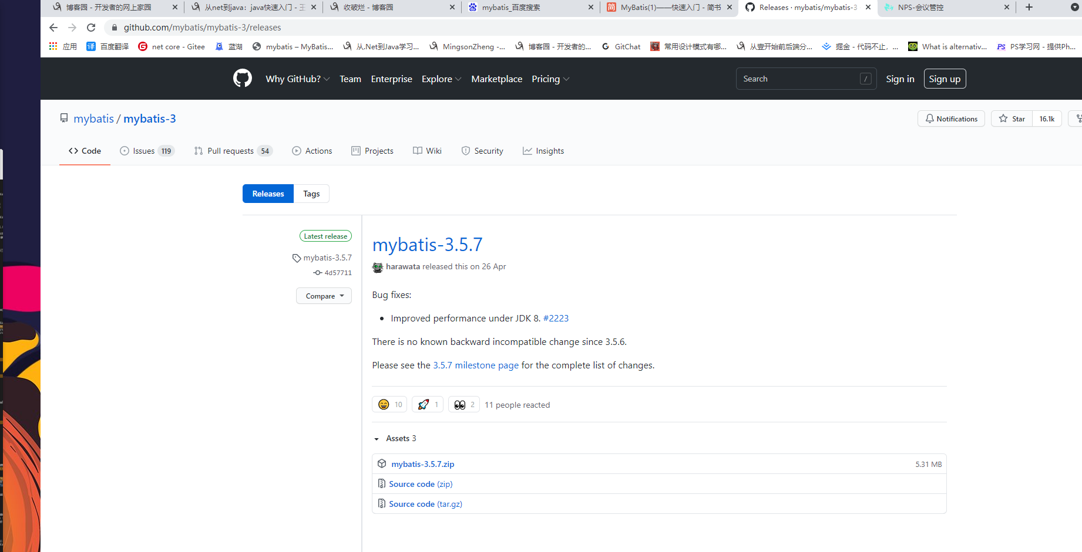Viewport: 1082px width, 552px height.
Task: Open the 16.1k stargazers count
Action: pos(1047,118)
